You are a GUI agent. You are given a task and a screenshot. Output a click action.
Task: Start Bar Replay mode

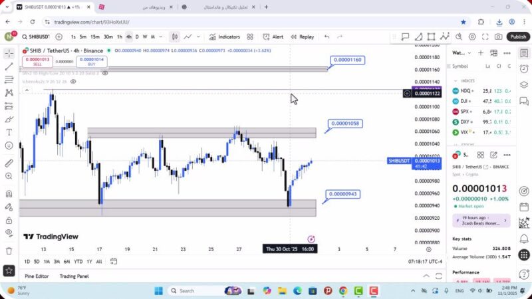click(x=302, y=37)
